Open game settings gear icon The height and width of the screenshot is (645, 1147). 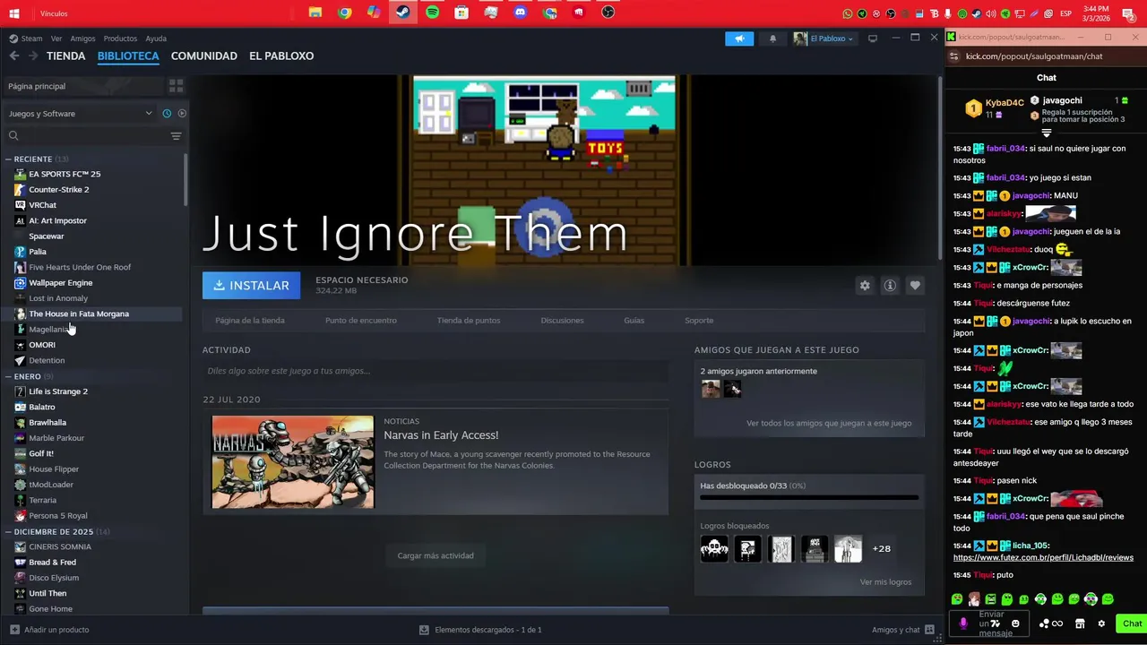(x=865, y=286)
